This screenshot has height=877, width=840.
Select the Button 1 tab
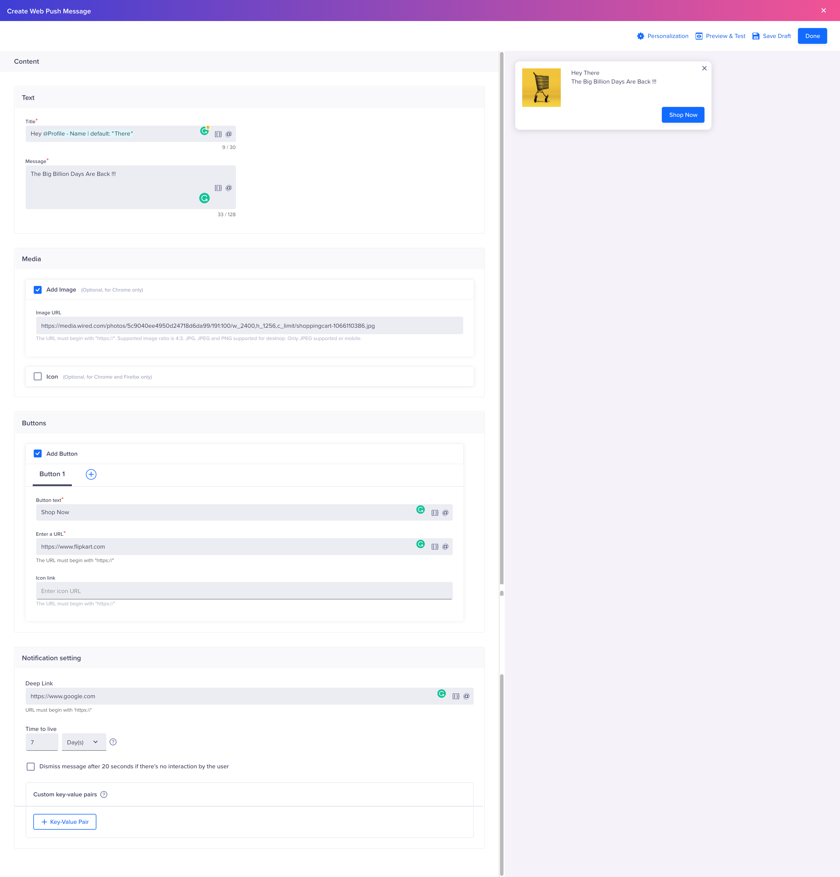(52, 474)
